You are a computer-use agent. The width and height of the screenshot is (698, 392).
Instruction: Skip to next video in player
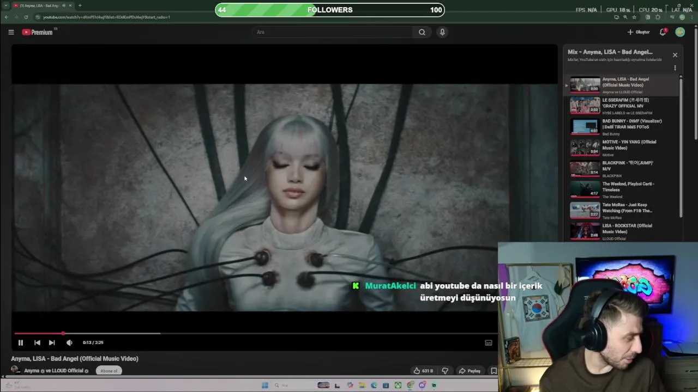[x=52, y=342]
